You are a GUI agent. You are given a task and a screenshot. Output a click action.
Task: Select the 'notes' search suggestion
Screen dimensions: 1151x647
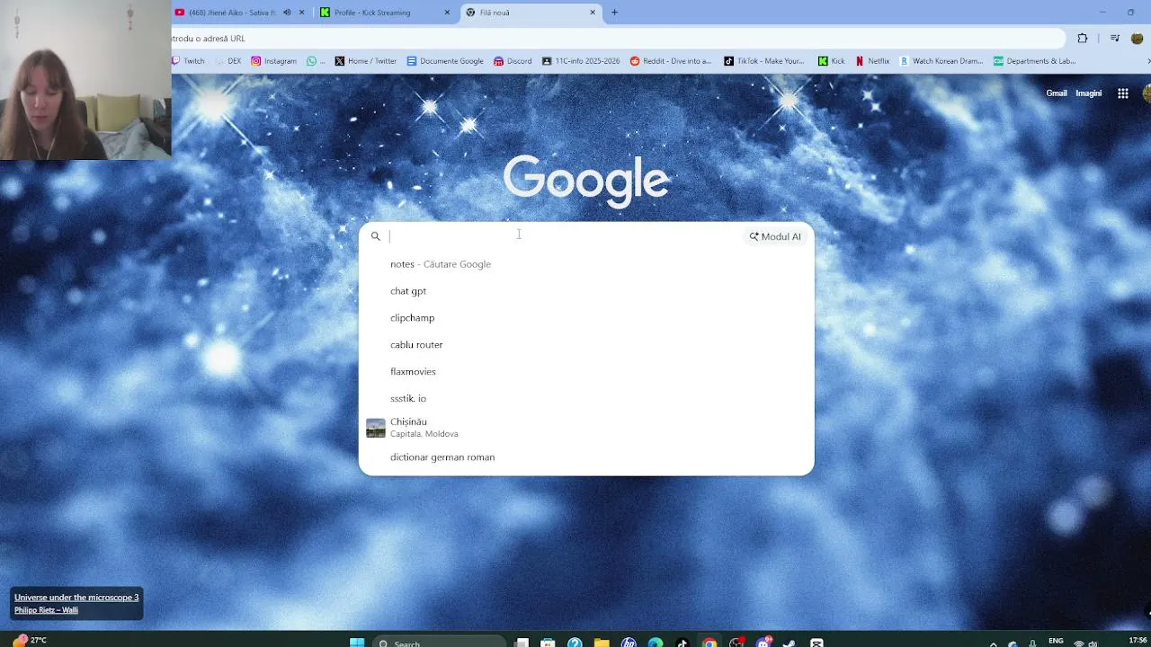coord(586,264)
